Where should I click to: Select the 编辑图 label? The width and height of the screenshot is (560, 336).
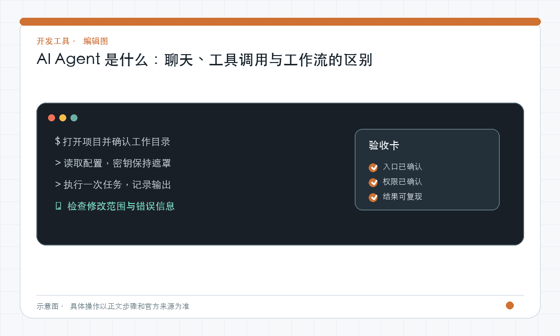[x=96, y=41]
